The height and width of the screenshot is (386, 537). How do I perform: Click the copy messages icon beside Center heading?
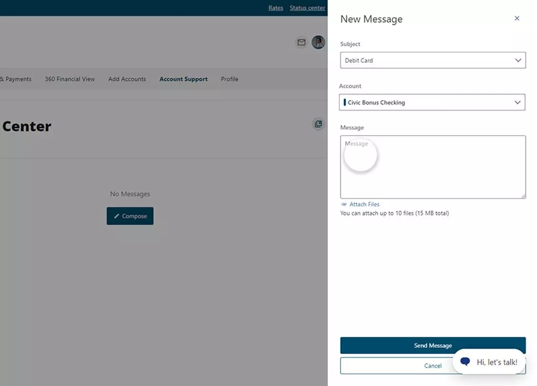(x=318, y=124)
